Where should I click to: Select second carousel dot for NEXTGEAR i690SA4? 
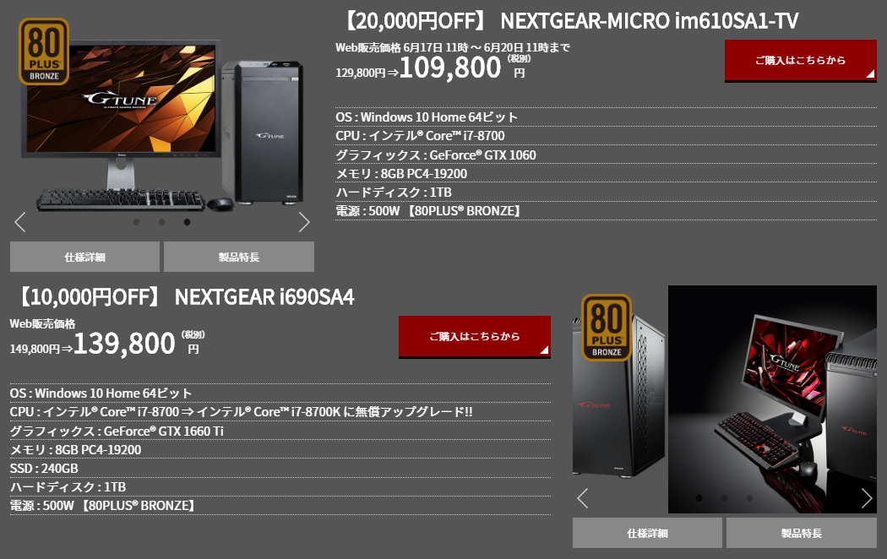(x=724, y=498)
